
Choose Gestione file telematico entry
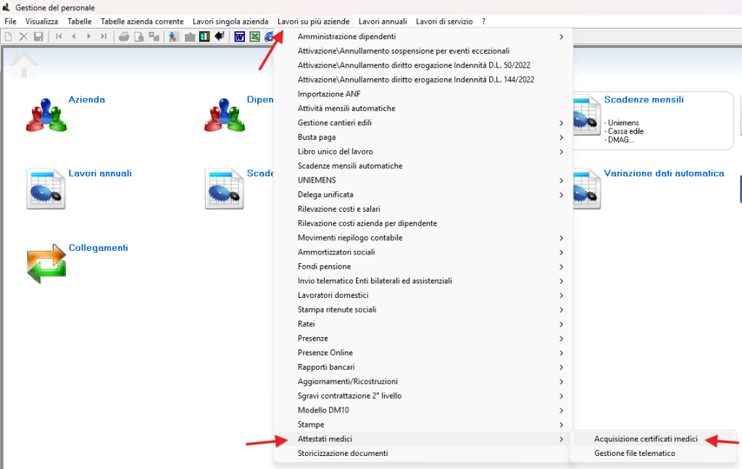pyautogui.click(x=634, y=453)
